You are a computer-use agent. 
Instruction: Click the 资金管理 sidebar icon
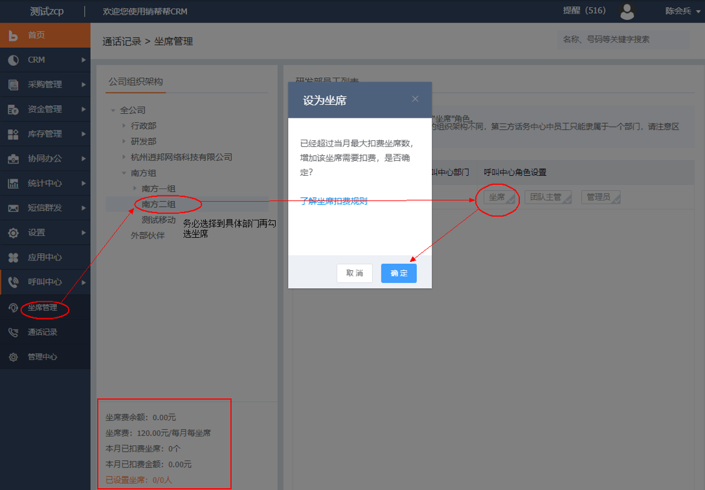13,109
